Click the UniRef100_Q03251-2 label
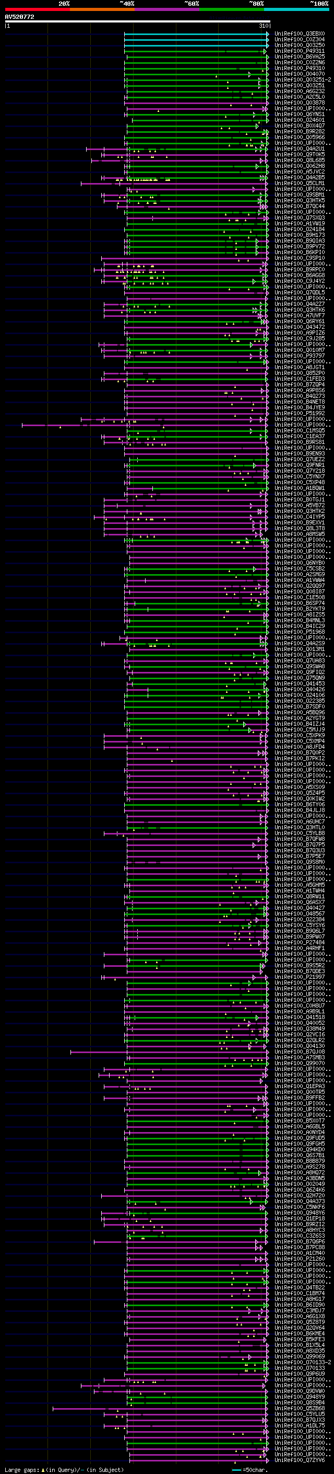 coord(303,79)
